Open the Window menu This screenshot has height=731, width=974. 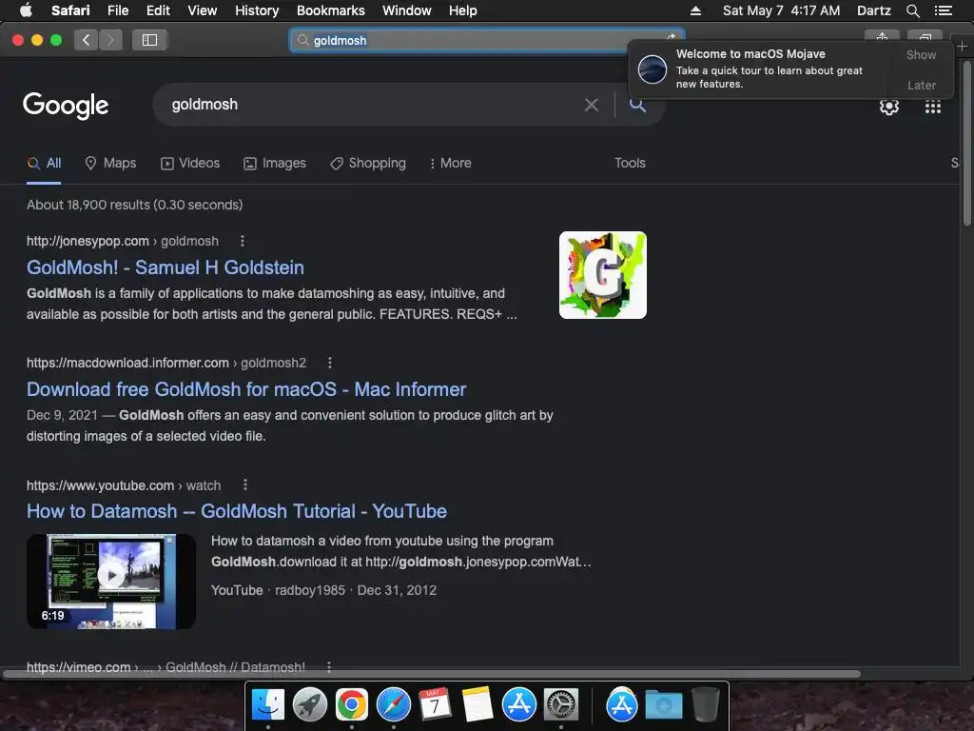[x=407, y=10]
